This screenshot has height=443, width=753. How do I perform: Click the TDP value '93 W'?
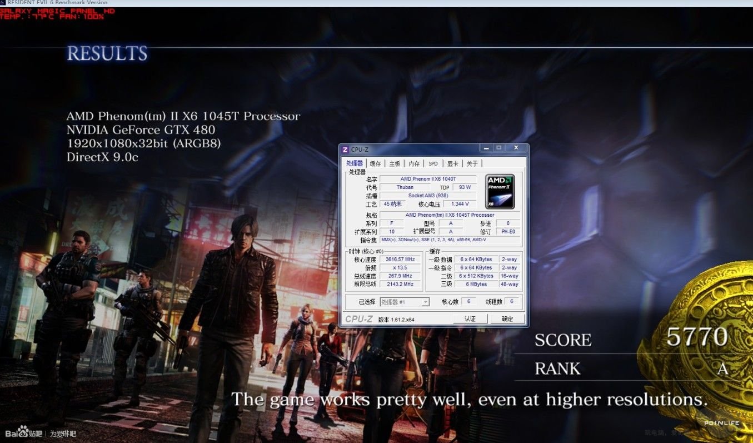point(465,187)
